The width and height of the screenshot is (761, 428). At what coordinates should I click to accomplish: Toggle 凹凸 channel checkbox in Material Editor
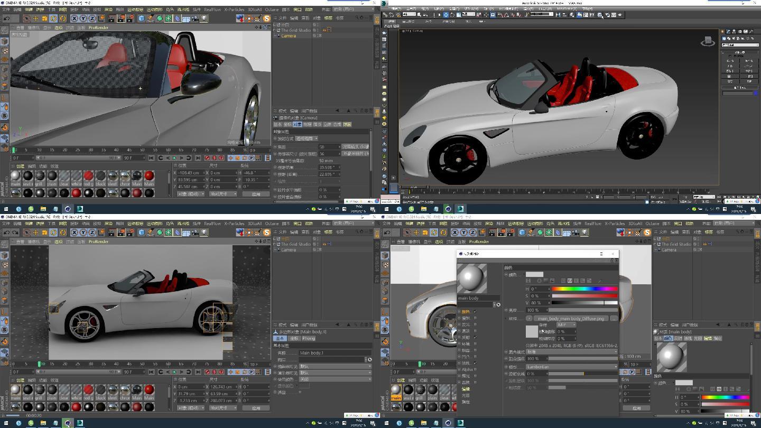click(475, 357)
